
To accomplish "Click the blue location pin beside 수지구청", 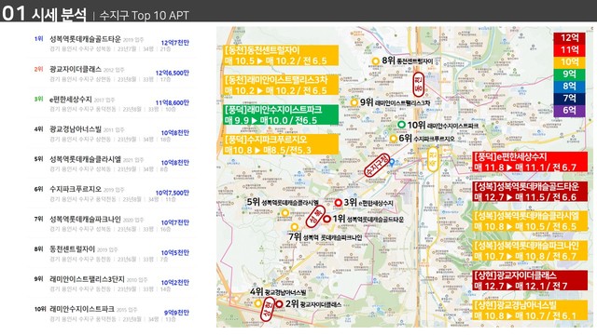I will pyautogui.click(x=392, y=163).
